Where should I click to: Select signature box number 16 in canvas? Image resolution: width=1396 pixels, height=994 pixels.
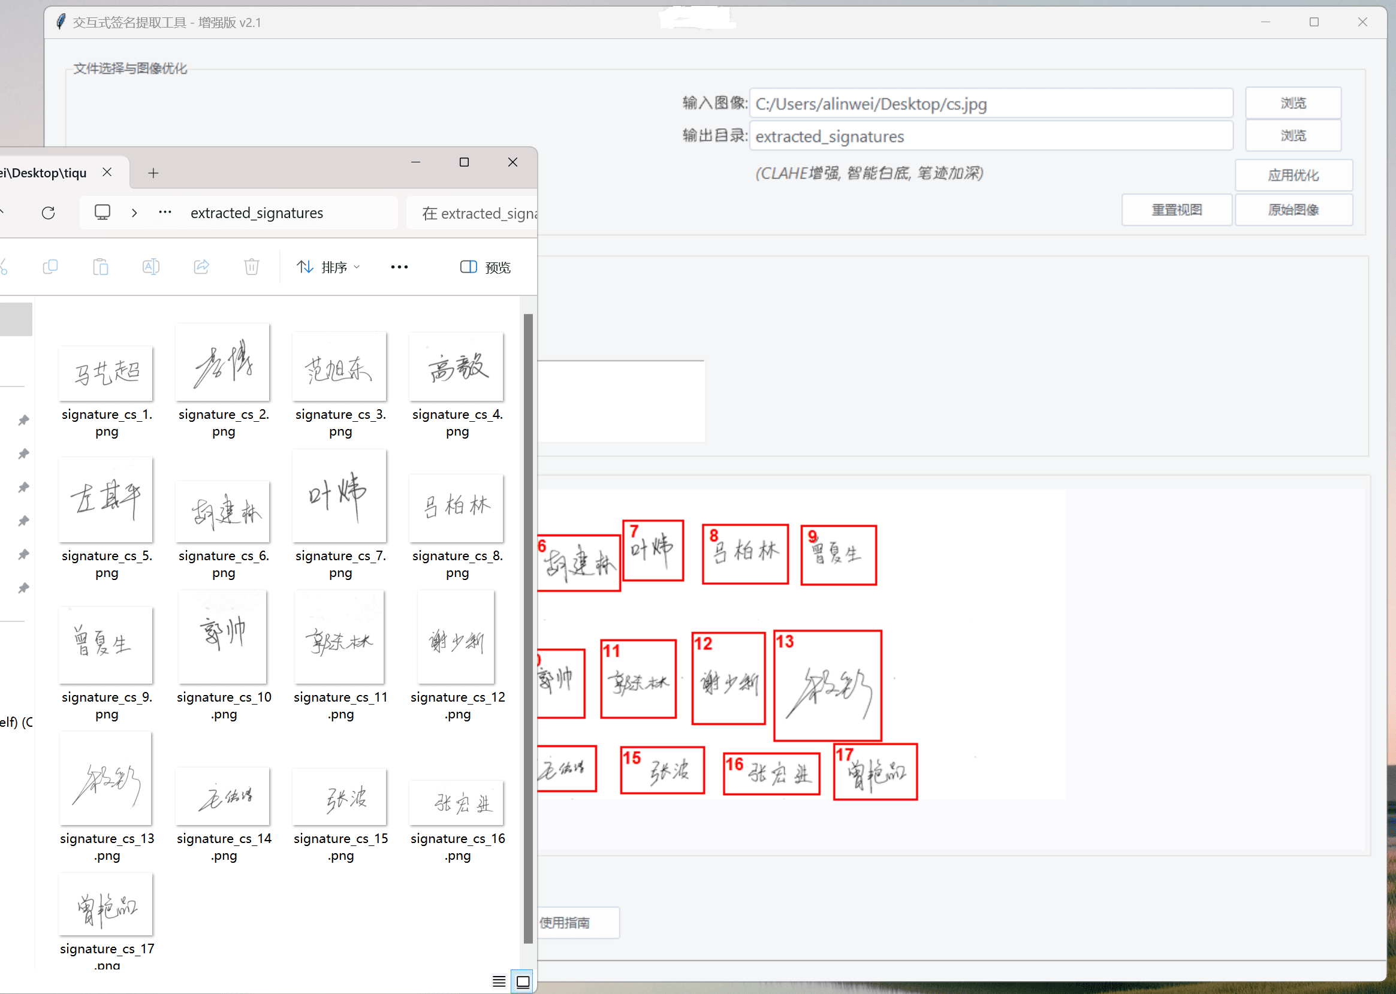pyautogui.click(x=771, y=774)
